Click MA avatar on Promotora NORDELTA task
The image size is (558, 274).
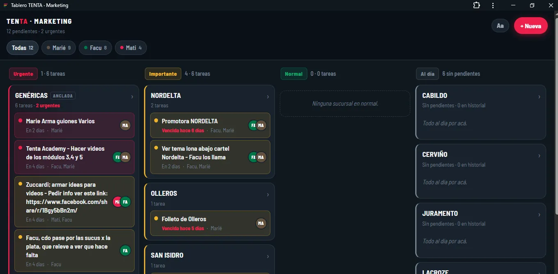point(261,125)
